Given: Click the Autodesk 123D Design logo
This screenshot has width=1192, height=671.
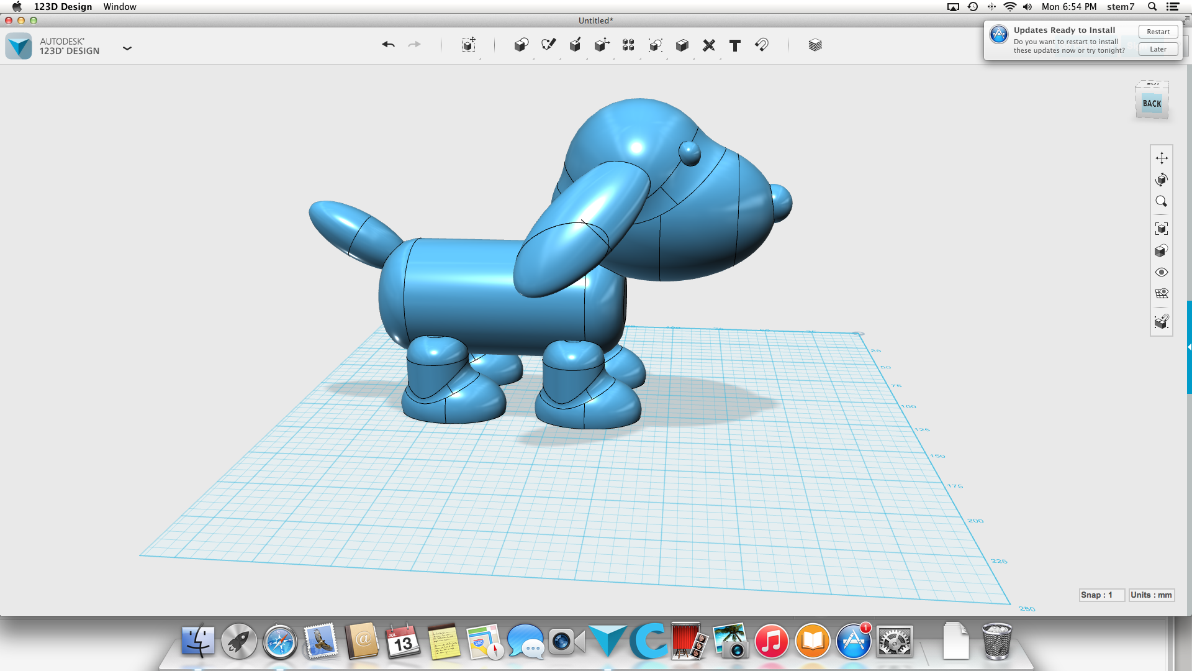Looking at the screenshot, I should pyautogui.click(x=19, y=46).
